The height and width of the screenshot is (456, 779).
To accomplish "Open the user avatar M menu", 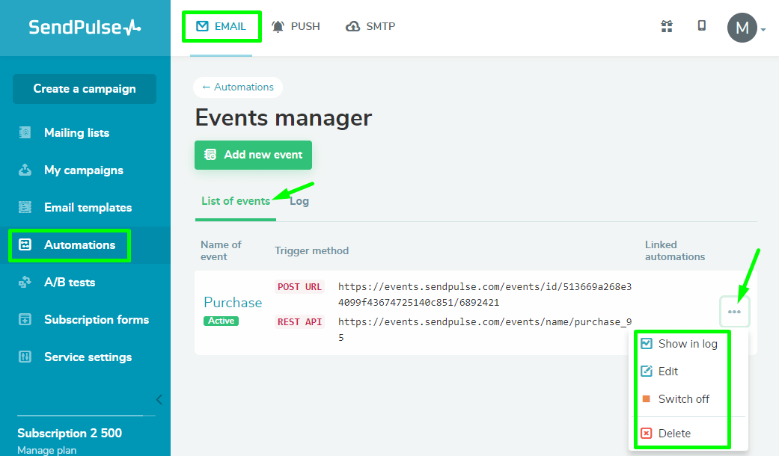I will [742, 28].
